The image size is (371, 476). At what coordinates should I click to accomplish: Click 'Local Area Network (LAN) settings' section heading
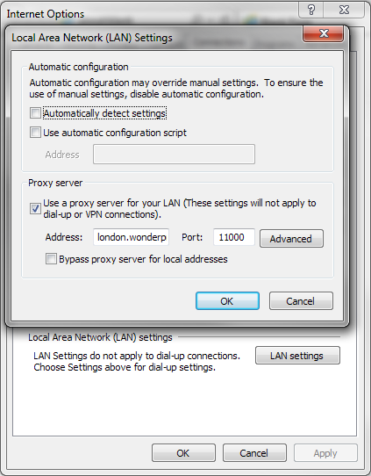(x=100, y=337)
